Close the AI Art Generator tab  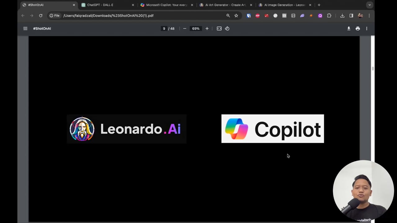[x=251, y=5]
